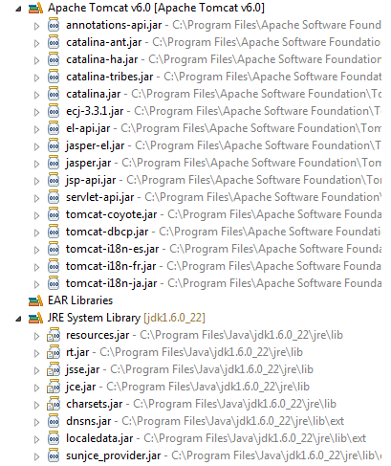
Task: Select the 'Apache Tomcat v6.0 [Apache Tomcat v6.0]' label
Action: pyautogui.click(x=156, y=8)
